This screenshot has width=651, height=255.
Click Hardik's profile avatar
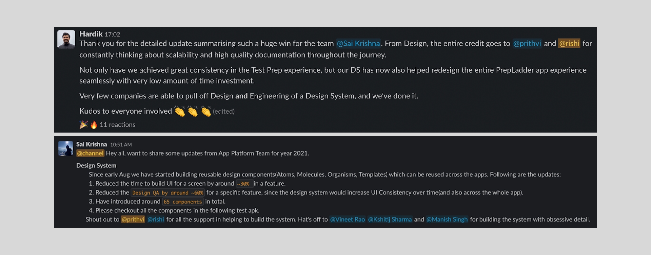pyautogui.click(x=66, y=39)
